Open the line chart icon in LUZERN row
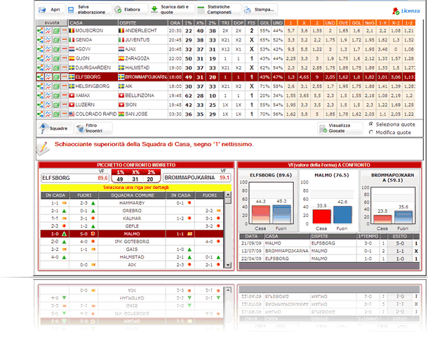Viewport: 428px width, 345px height. (48, 105)
